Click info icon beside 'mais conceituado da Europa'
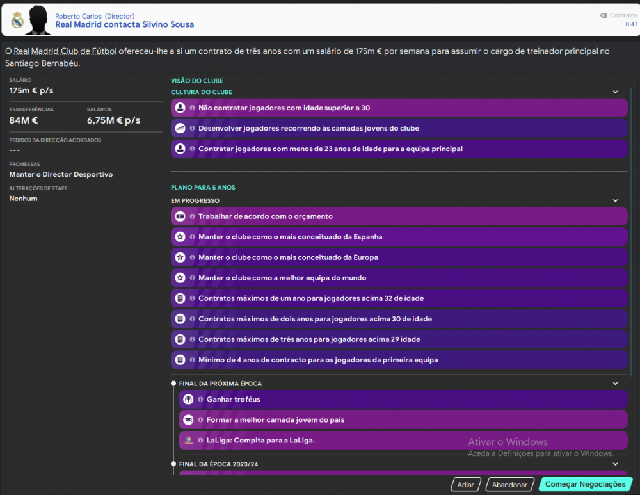Viewport: 640px width, 495px height. tap(192, 257)
